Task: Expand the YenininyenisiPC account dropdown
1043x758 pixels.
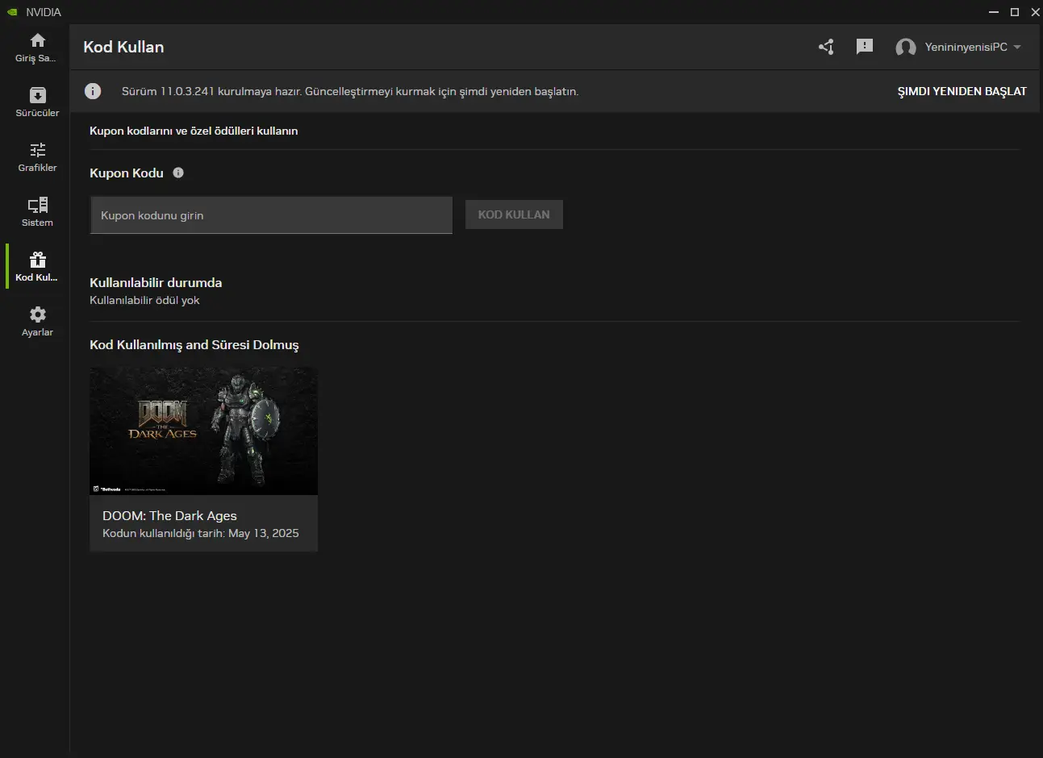Action: (x=1017, y=47)
